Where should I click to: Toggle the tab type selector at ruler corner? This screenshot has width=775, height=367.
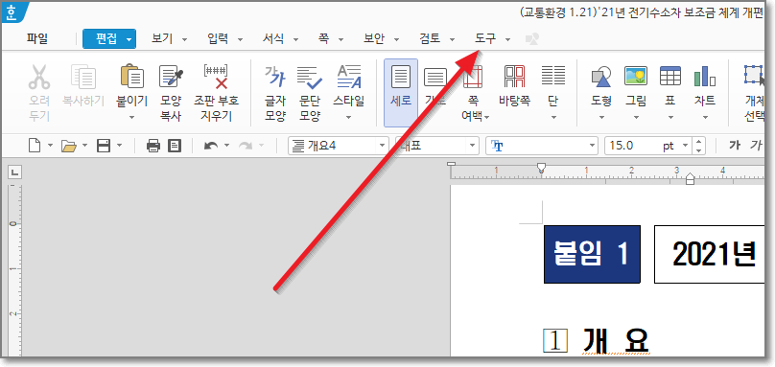14,172
